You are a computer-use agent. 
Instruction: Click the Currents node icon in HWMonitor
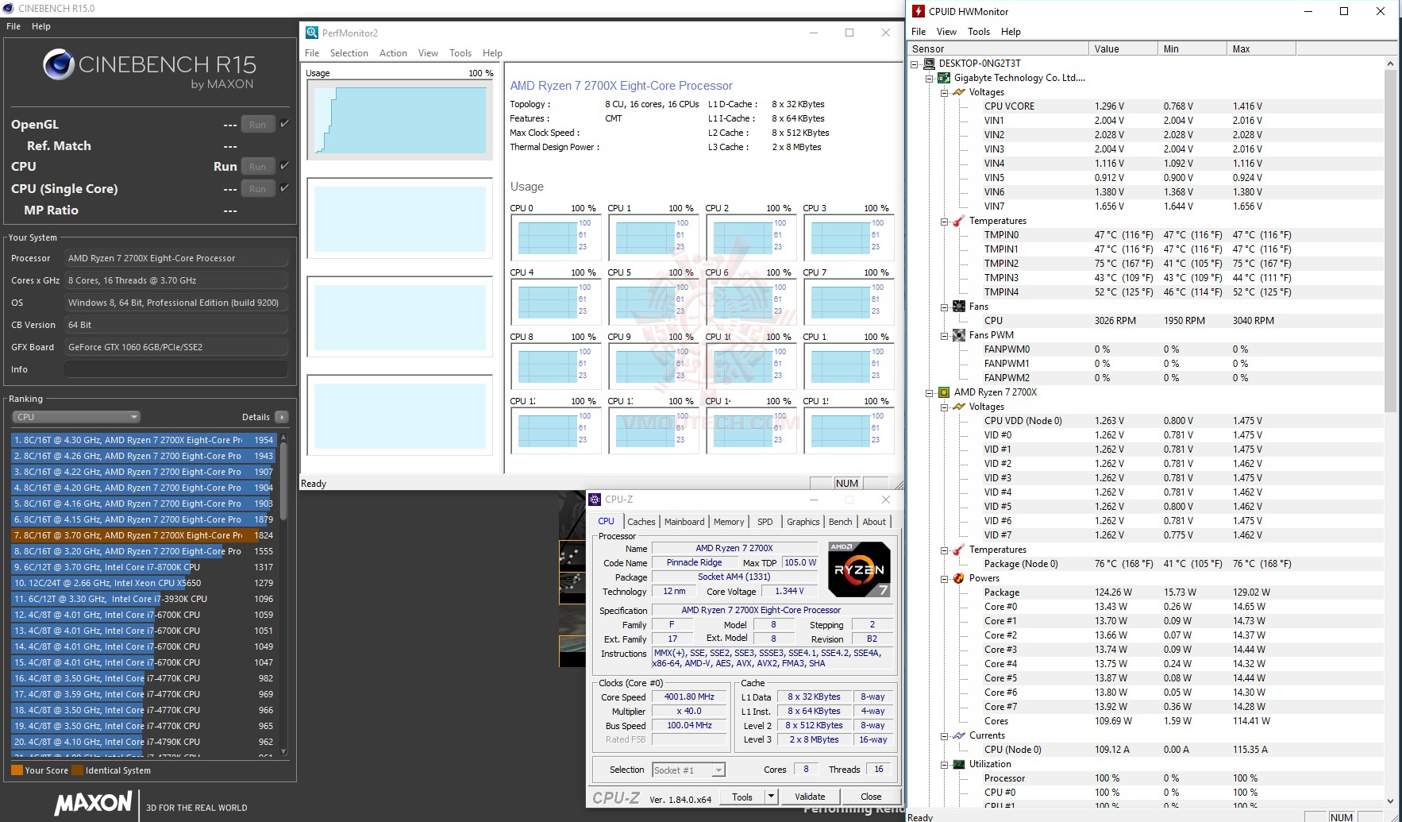(959, 735)
